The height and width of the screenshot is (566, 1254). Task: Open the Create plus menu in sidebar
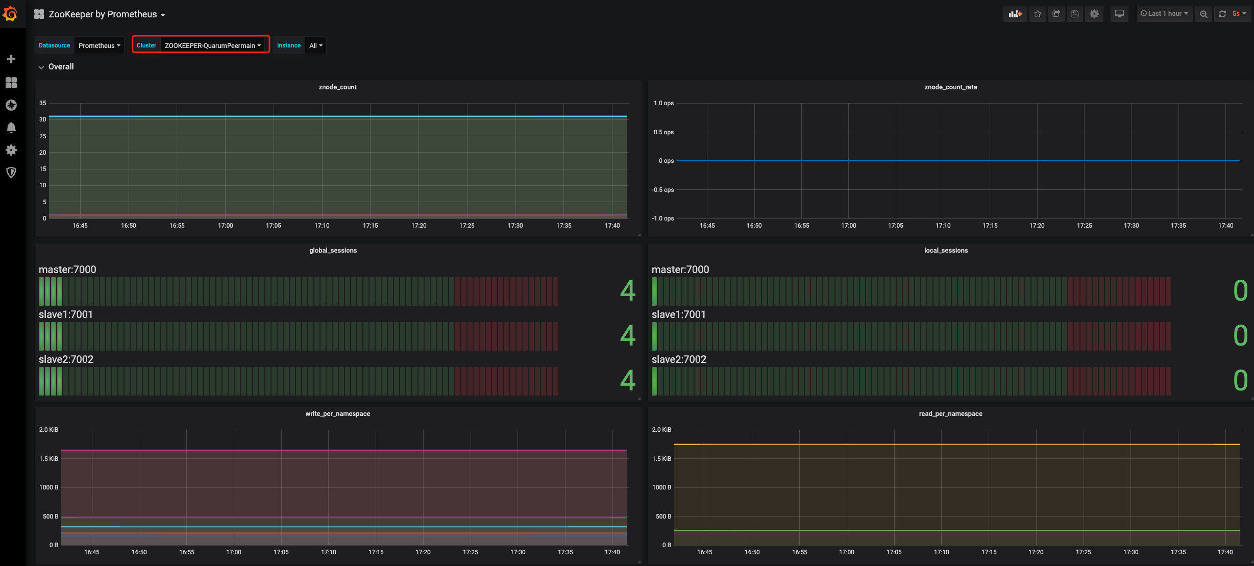tap(11, 59)
